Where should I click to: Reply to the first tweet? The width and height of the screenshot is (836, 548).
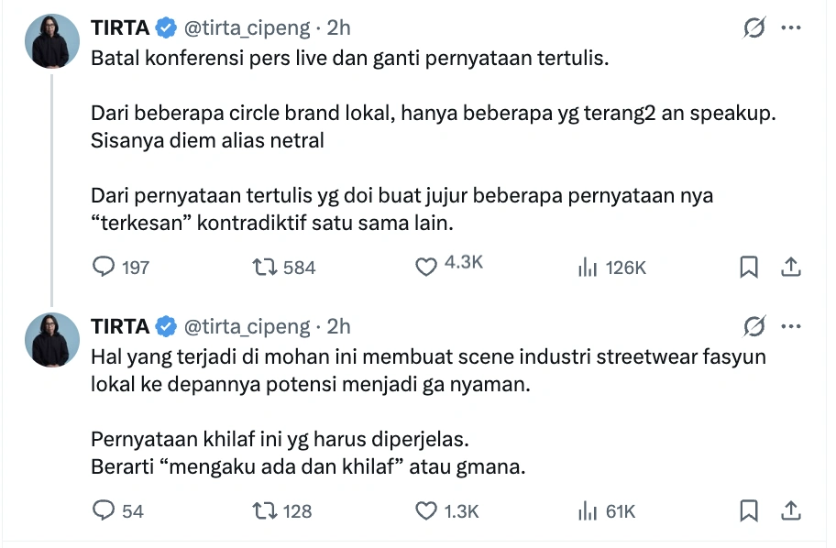coord(102,267)
